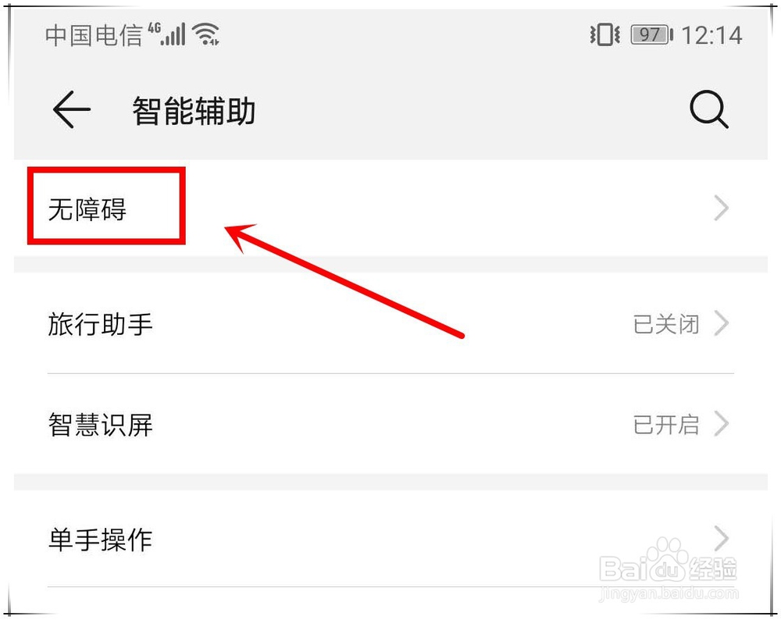Tap 已关闭 status for 旅行助手
The height and width of the screenshot is (620, 781).
pos(666,325)
